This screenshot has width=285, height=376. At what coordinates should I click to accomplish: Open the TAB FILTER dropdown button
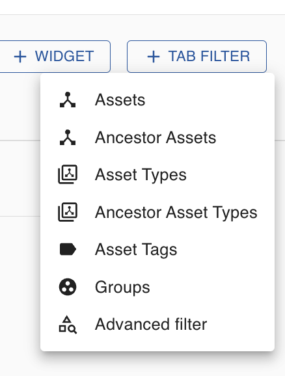coord(197,57)
